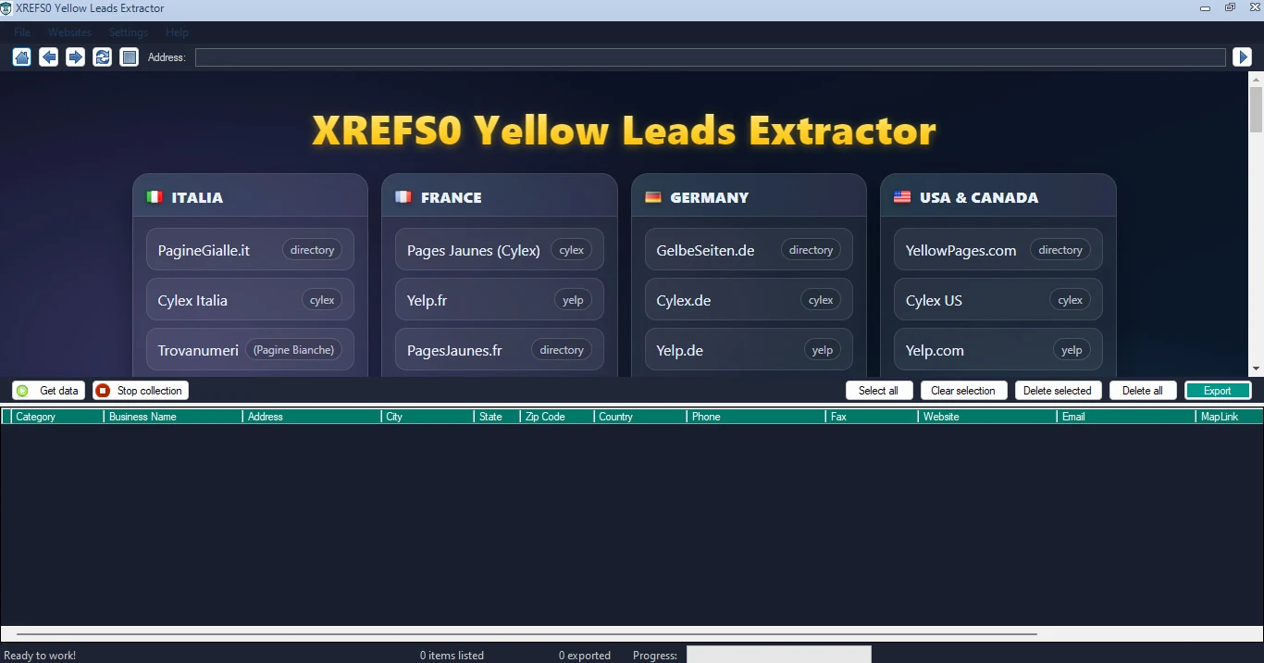Click the Country column header
This screenshot has height=663, width=1264.
tap(640, 417)
